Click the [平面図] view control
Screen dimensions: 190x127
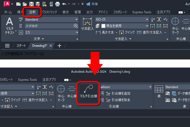click(12, 54)
